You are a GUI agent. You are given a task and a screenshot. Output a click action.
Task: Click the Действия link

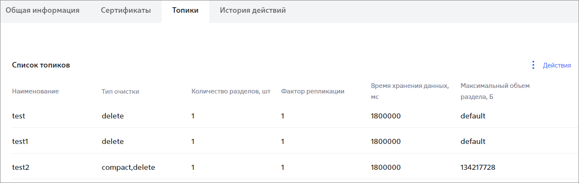(557, 65)
